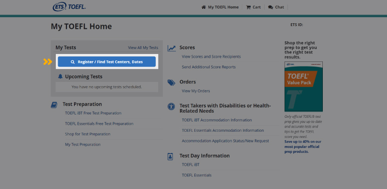
Task: Click the accessibility icon for Test Takers with Disabilities
Action: (x=171, y=107)
